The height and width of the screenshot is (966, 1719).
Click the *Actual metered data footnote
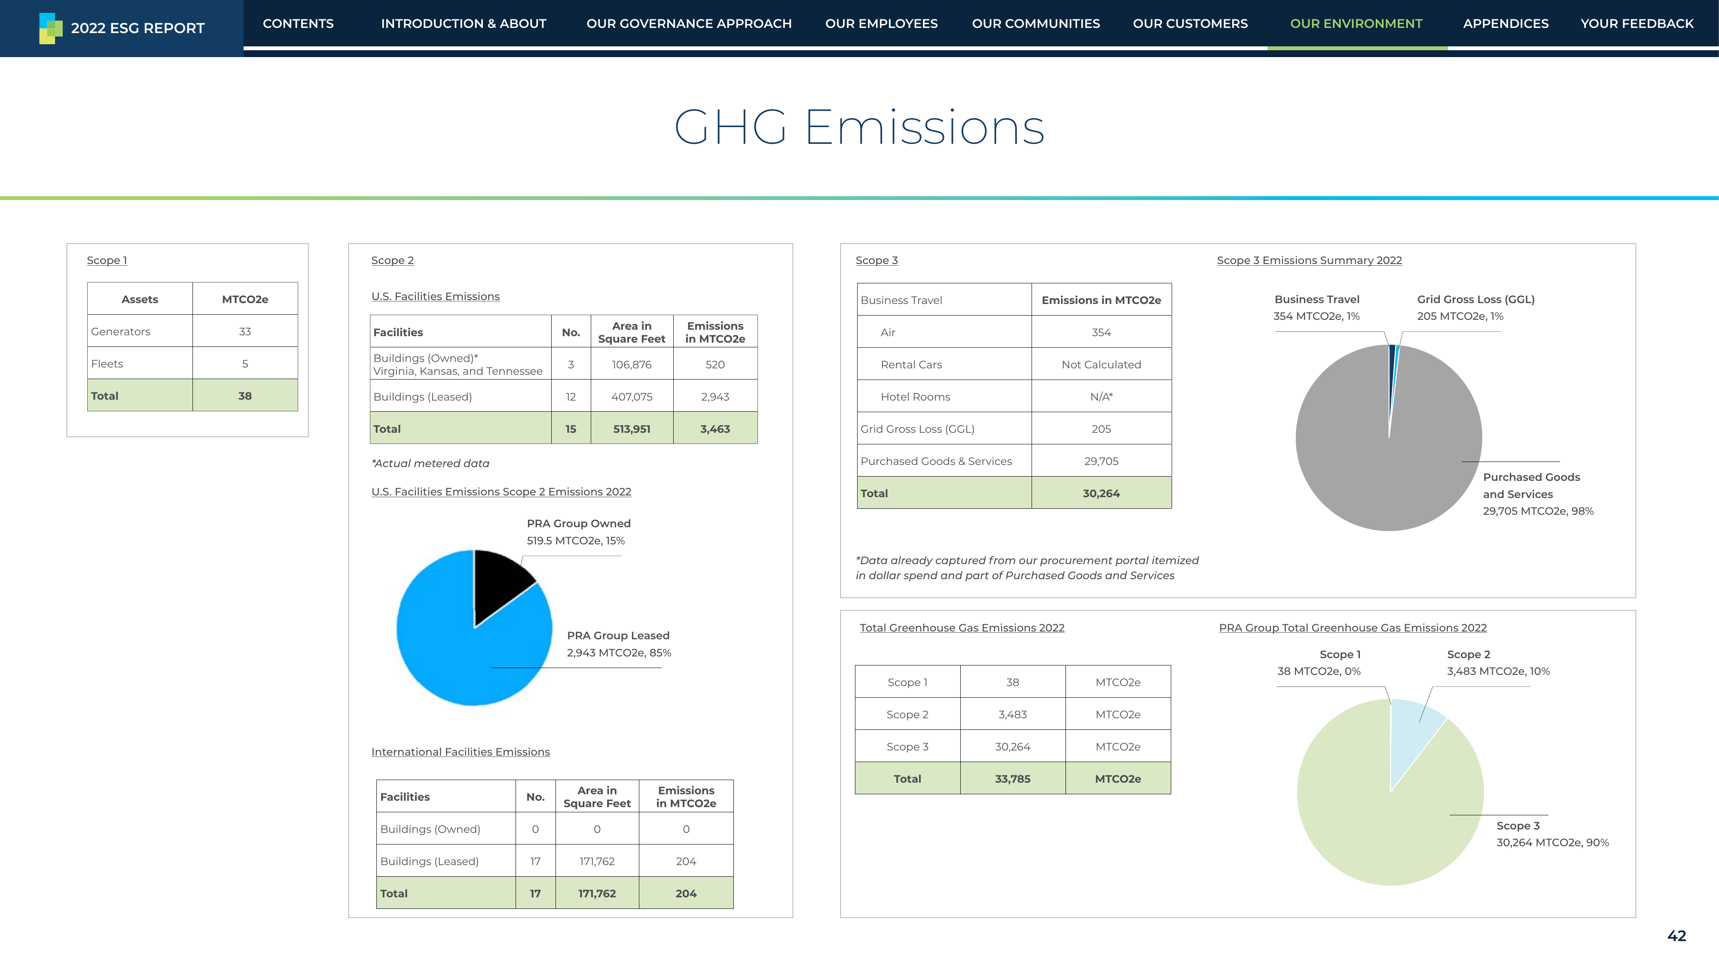pos(431,463)
